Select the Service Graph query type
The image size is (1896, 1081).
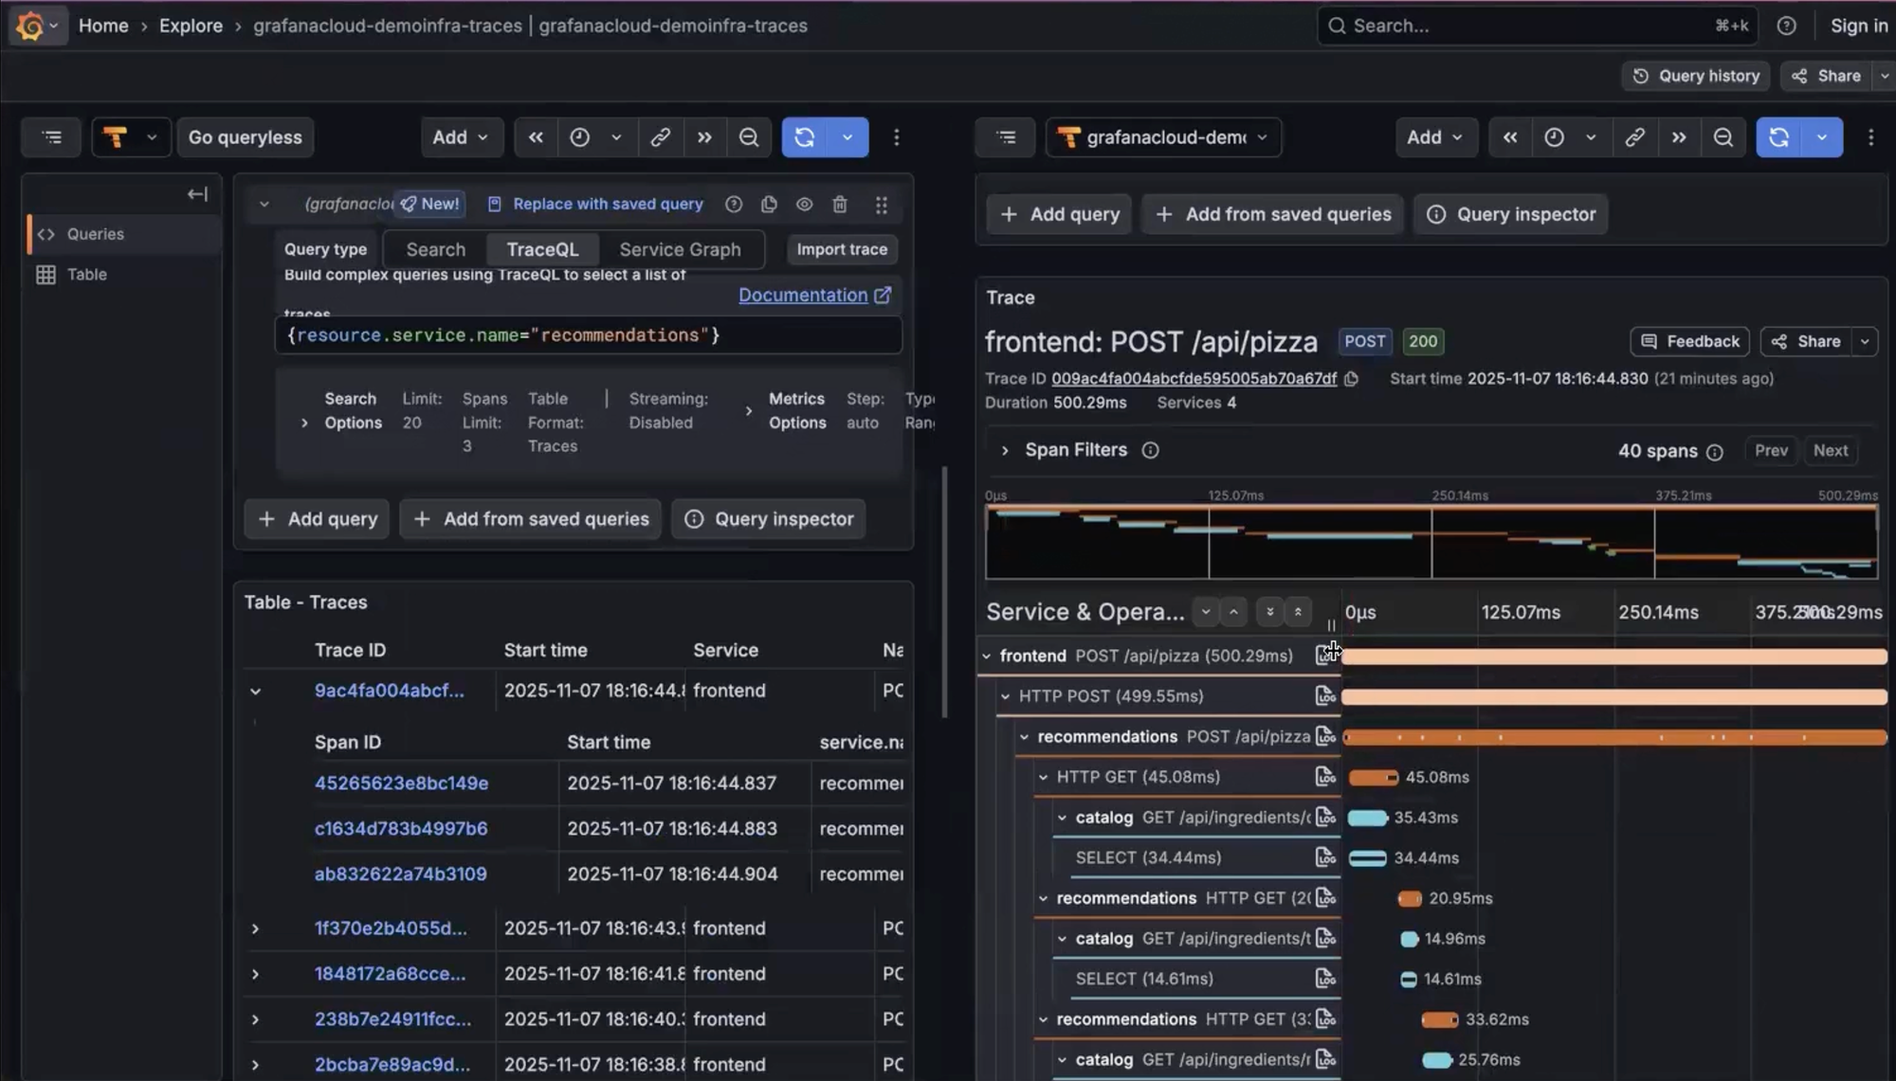tap(680, 249)
